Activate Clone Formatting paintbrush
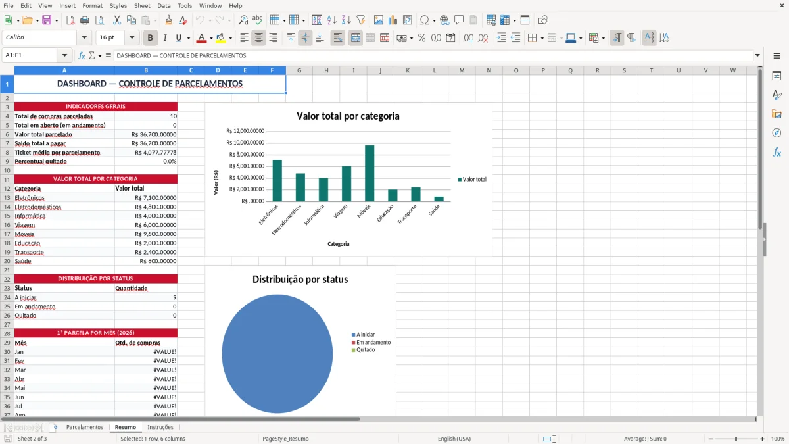 [x=168, y=20]
